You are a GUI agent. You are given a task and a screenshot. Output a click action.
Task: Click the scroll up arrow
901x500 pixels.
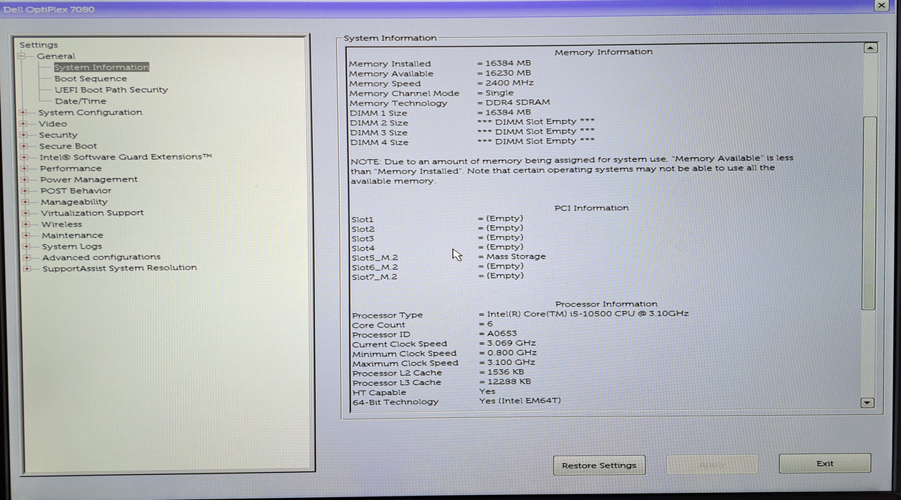(870, 48)
